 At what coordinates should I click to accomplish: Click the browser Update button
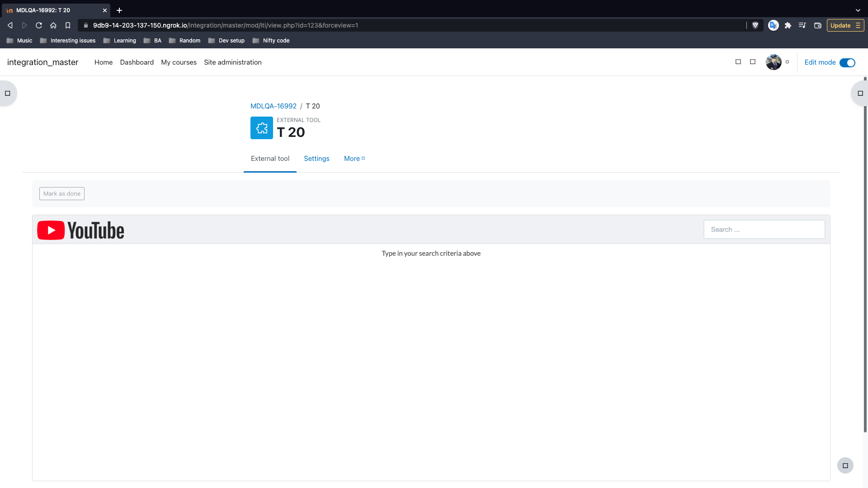[845, 25]
